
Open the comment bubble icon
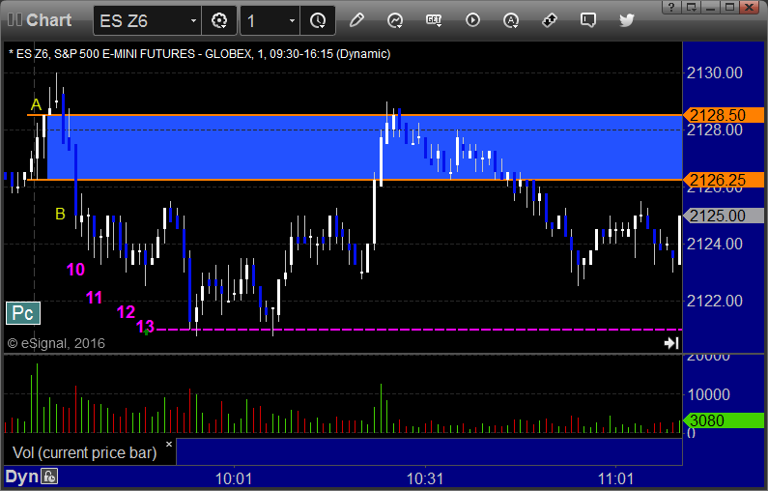(x=587, y=20)
